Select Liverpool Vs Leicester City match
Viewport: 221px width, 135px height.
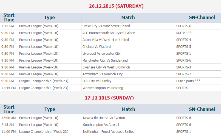pos(101,54)
